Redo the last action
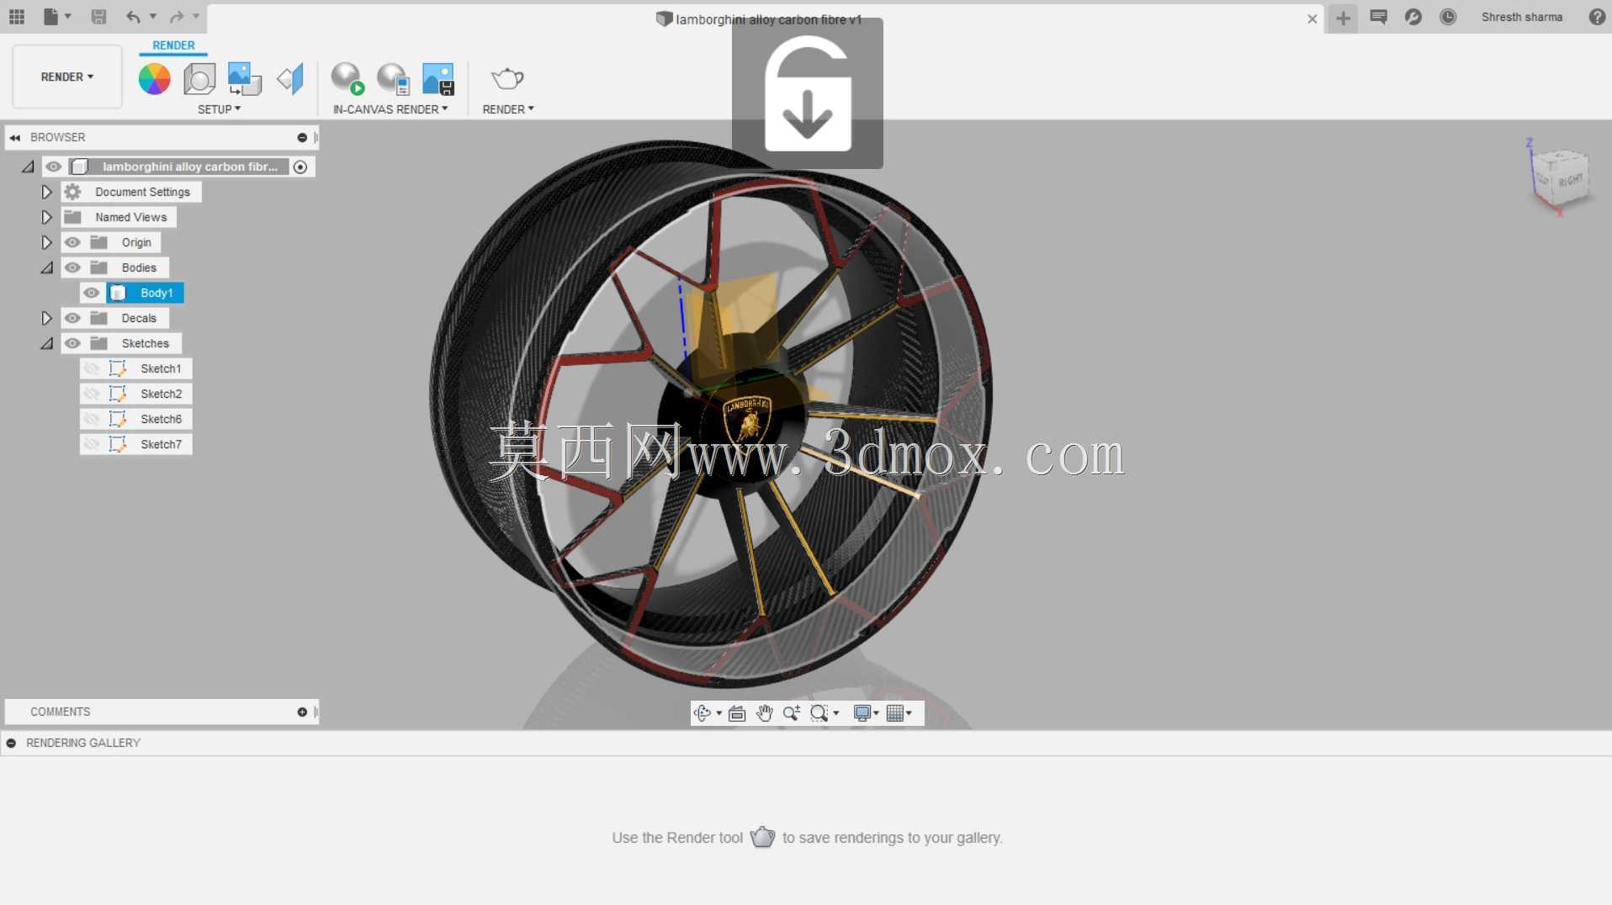Image resolution: width=1612 pixels, height=905 pixels. coord(176,17)
